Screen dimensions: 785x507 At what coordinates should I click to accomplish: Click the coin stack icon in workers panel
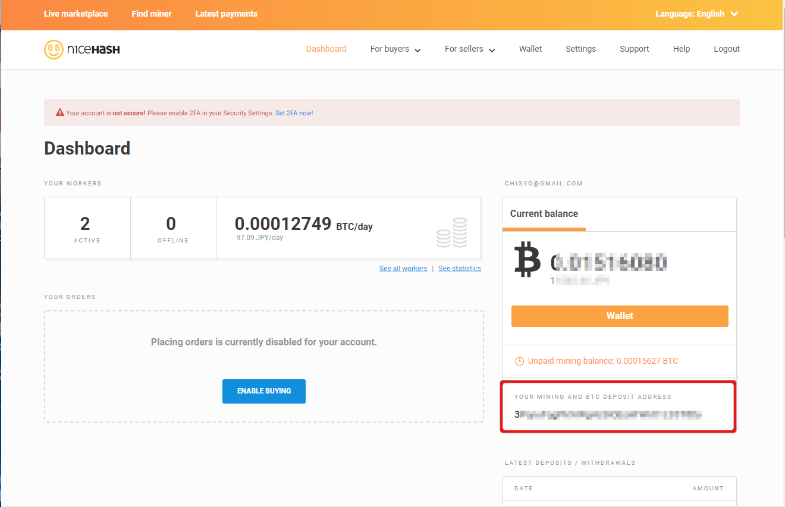click(451, 232)
